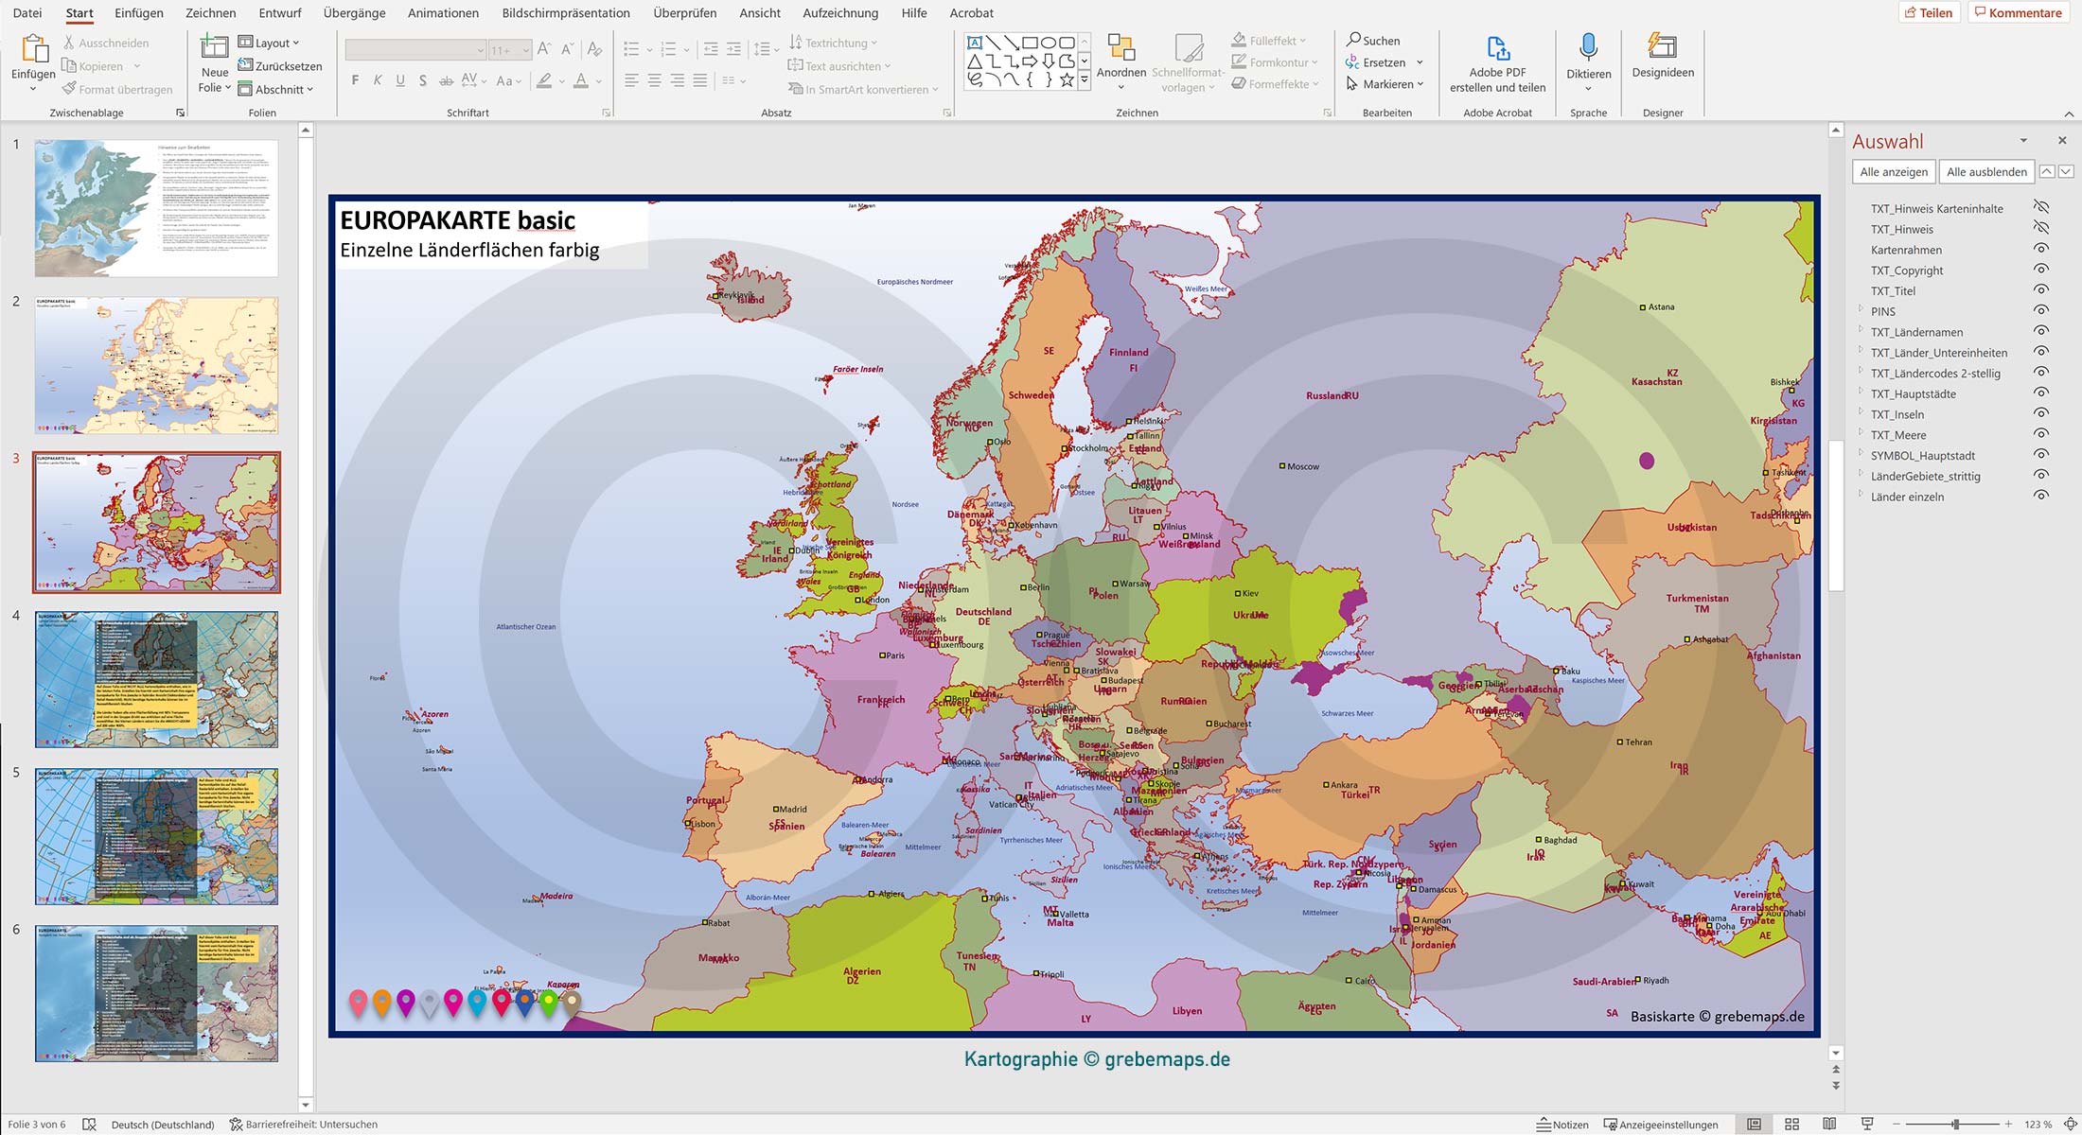Click the Alle anzeigen button
Image resolution: width=2082 pixels, height=1135 pixels.
click(x=1896, y=171)
